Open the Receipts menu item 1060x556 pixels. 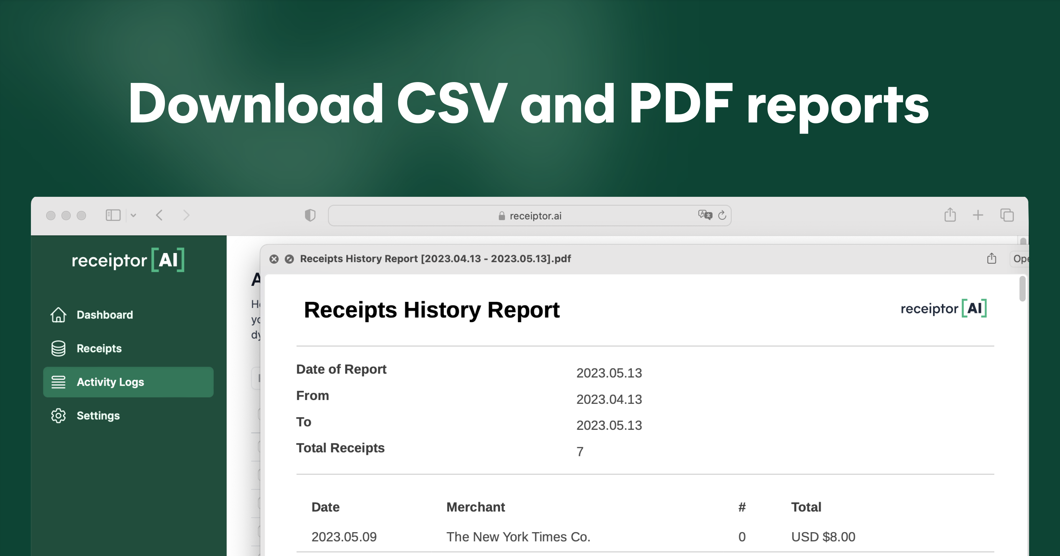pyautogui.click(x=99, y=348)
